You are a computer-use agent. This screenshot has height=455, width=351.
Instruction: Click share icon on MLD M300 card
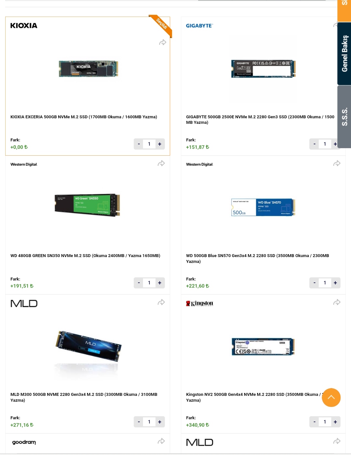161,302
